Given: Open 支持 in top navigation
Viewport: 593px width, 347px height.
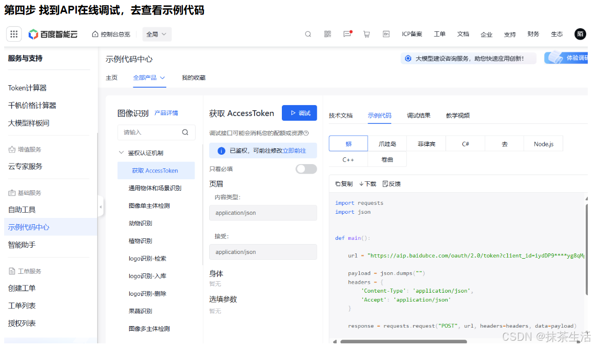Looking at the screenshot, I should [510, 34].
